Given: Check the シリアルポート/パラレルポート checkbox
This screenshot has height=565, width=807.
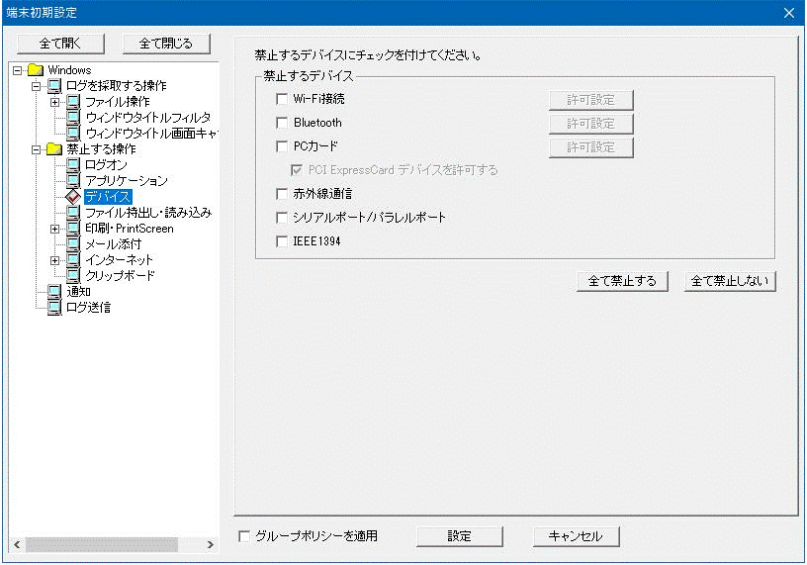Looking at the screenshot, I should [282, 218].
